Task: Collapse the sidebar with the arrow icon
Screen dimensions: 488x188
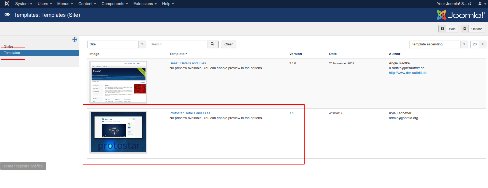Action: [74, 40]
